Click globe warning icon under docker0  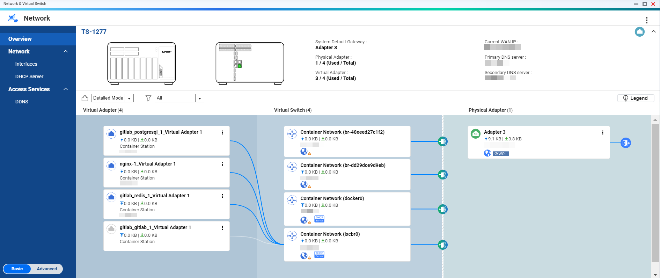(306, 220)
